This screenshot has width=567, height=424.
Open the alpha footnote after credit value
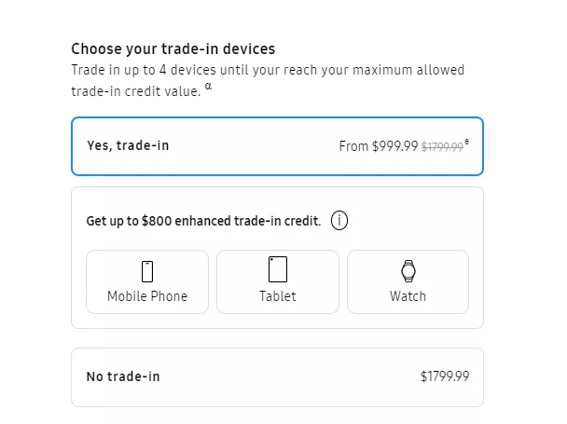pyautogui.click(x=208, y=86)
